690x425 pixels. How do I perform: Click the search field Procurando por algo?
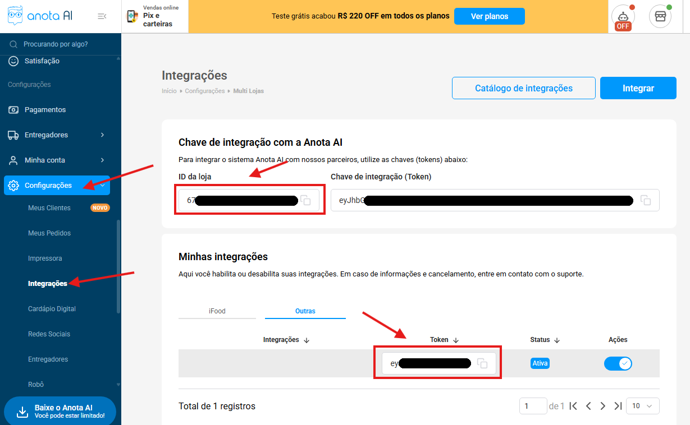[x=62, y=44]
